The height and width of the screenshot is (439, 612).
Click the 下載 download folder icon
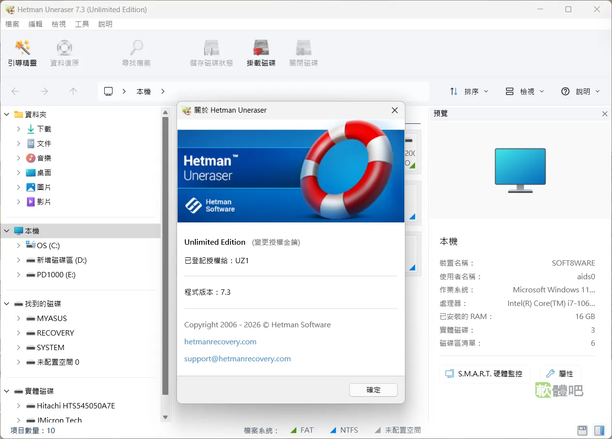point(31,129)
